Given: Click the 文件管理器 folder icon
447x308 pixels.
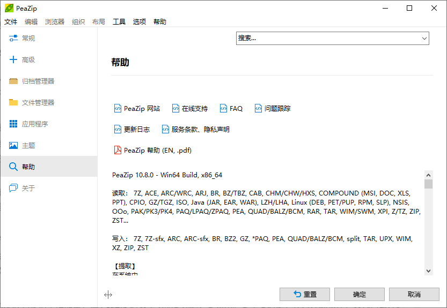Looking at the screenshot, I should [13, 102].
